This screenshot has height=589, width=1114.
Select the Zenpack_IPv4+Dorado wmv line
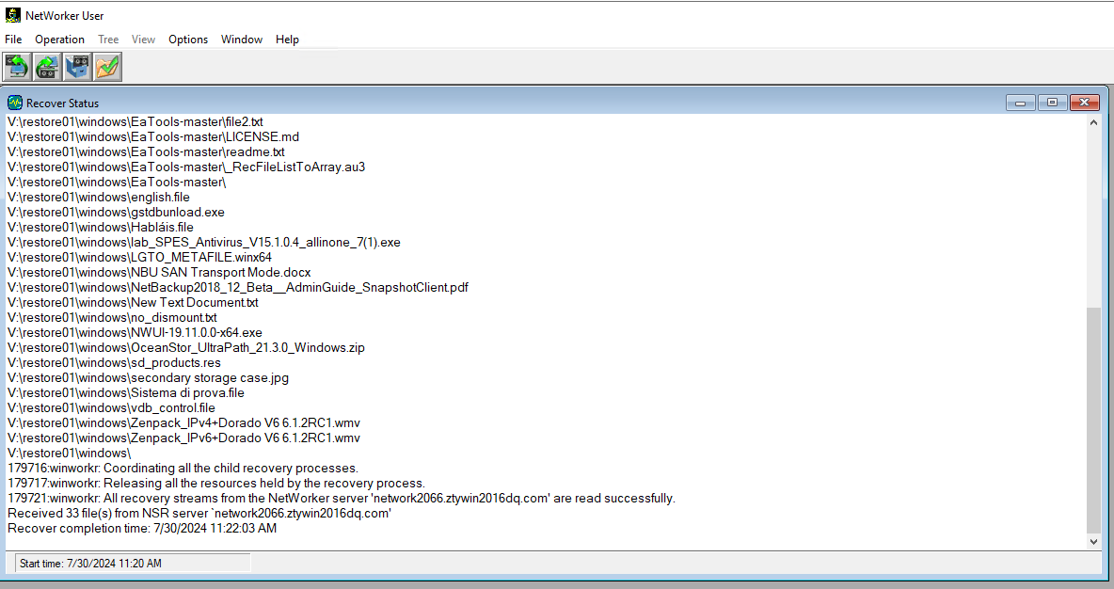[184, 423]
